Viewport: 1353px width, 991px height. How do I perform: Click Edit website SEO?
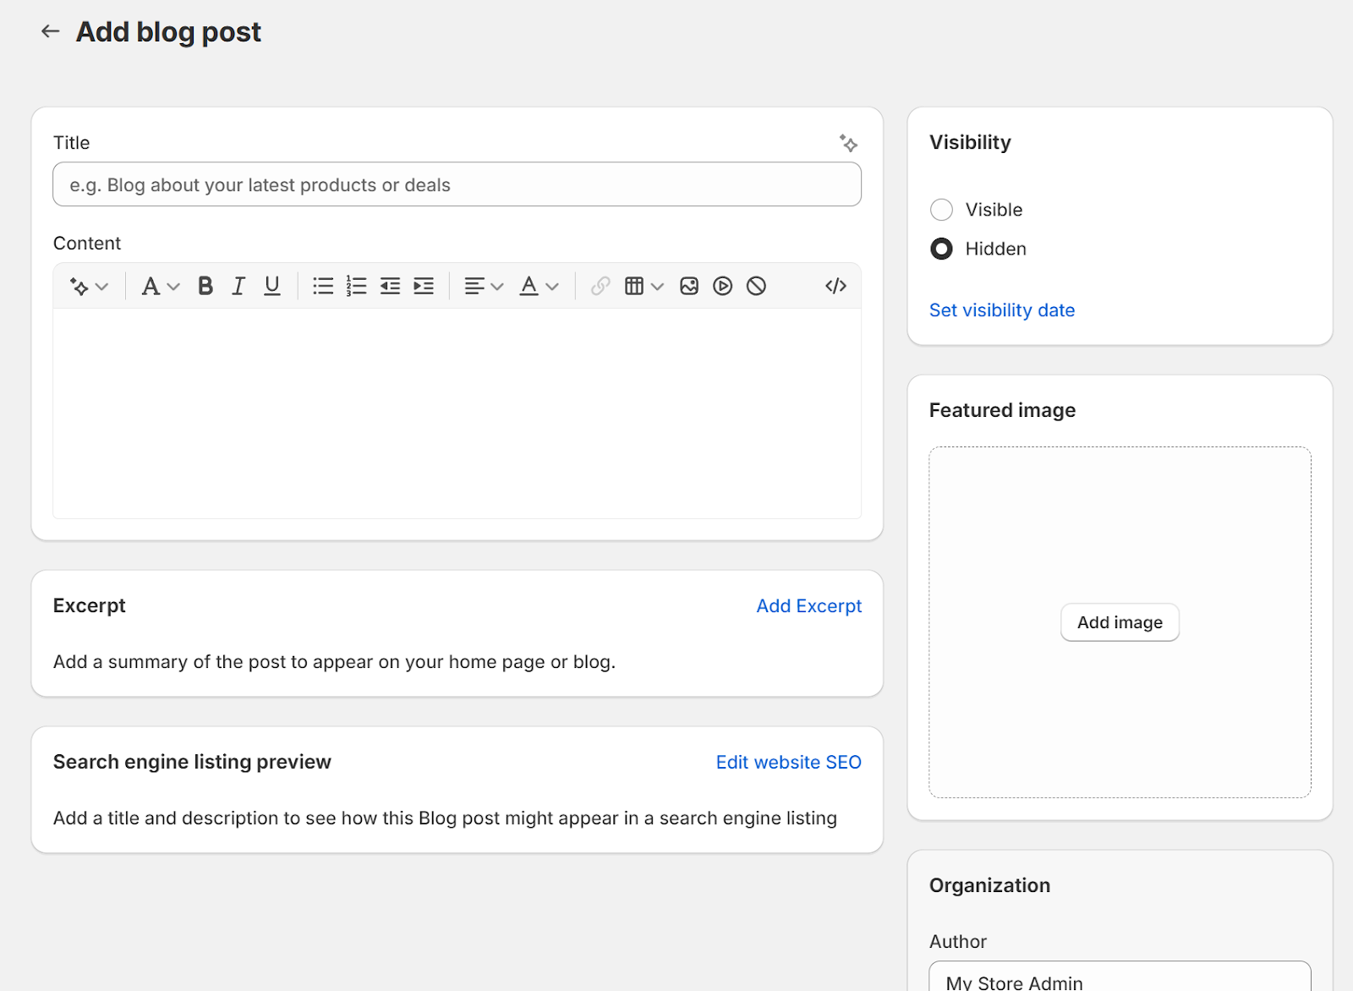click(x=788, y=762)
